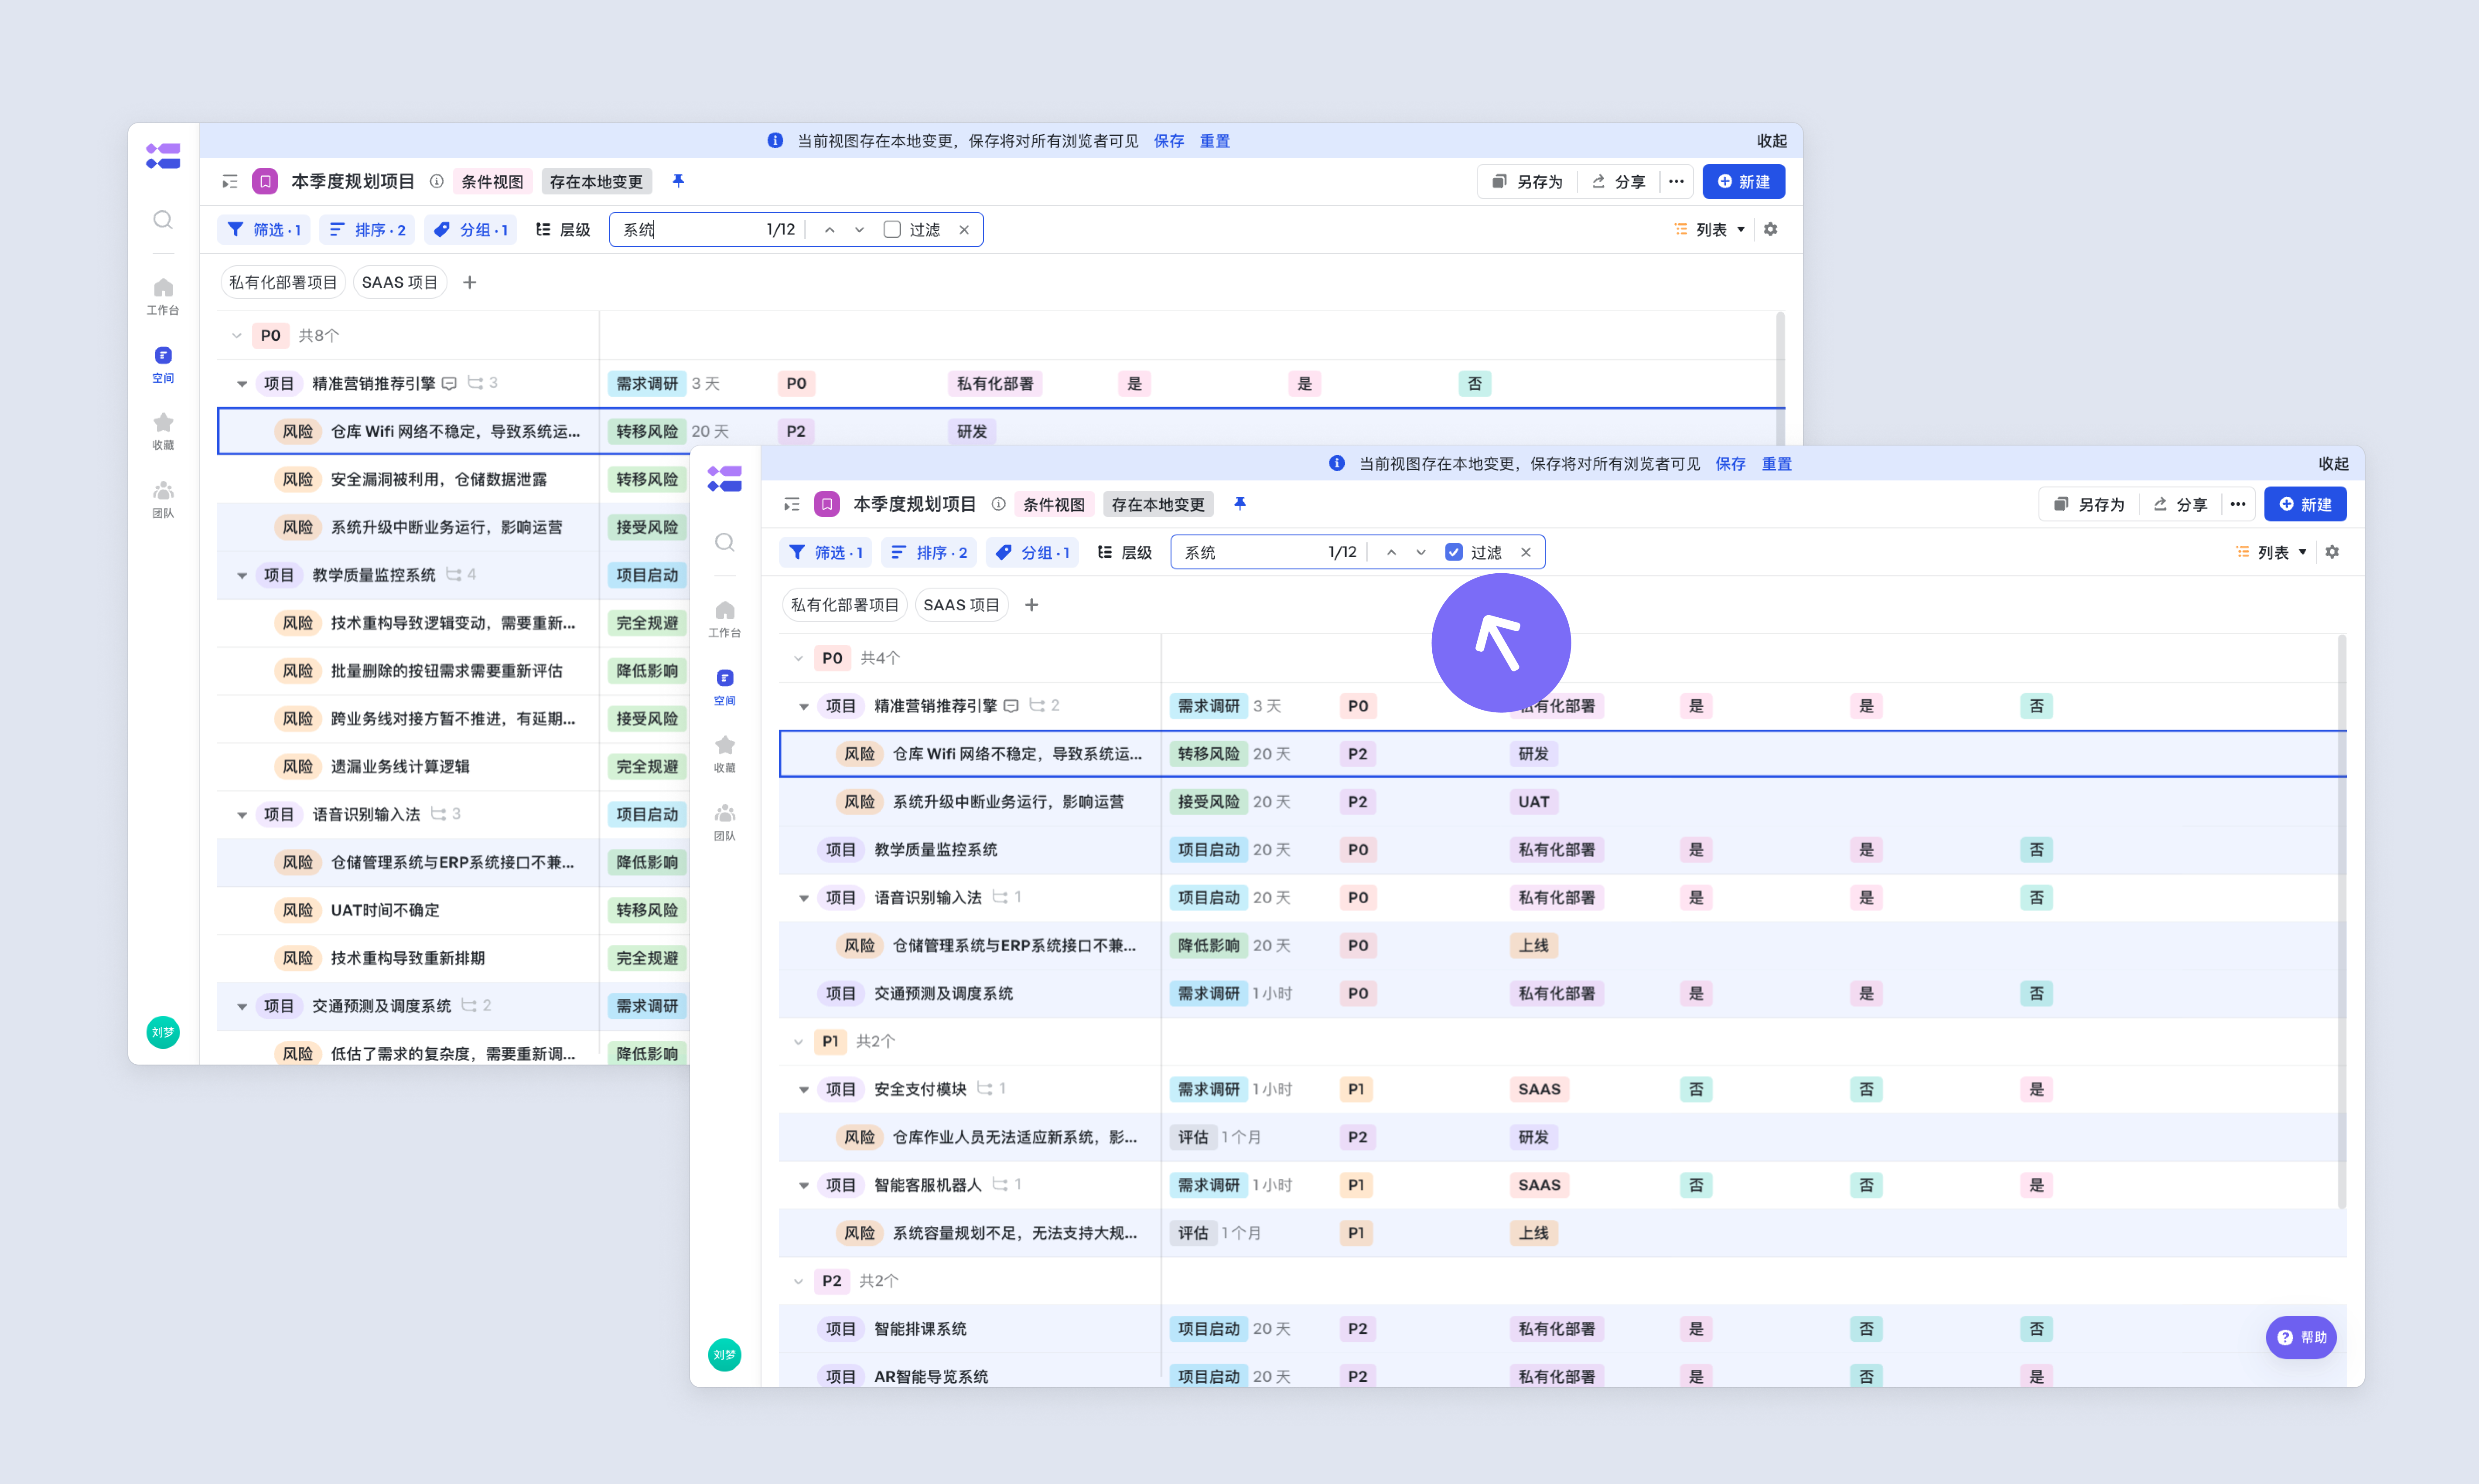This screenshot has width=2479, height=1484.
Task: Click the 刘梦 avatar in the front window
Action: 725,1355
